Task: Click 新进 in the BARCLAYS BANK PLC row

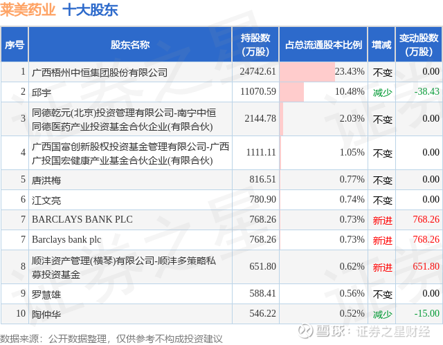Action: point(383,221)
